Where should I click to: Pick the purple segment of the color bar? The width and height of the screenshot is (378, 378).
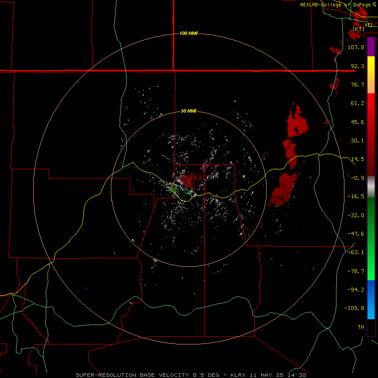coord(371,47)
